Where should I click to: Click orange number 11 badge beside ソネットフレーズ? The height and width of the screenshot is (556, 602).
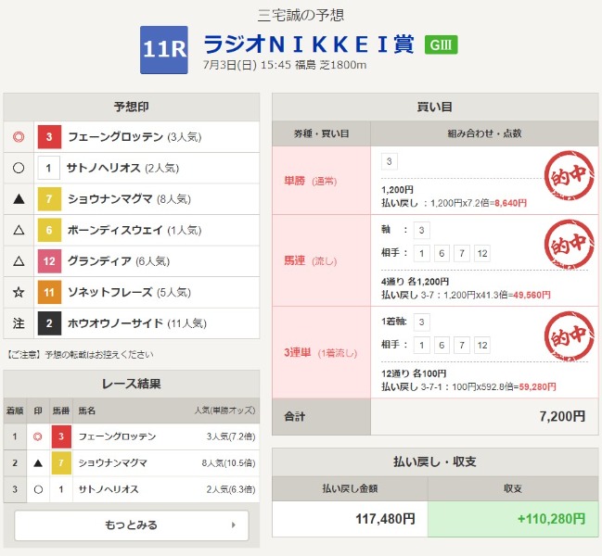tap(49, 292)
